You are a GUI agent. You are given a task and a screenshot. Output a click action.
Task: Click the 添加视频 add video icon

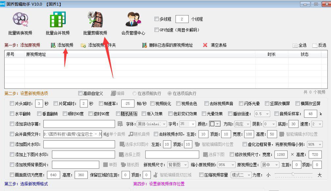point(53,45)
